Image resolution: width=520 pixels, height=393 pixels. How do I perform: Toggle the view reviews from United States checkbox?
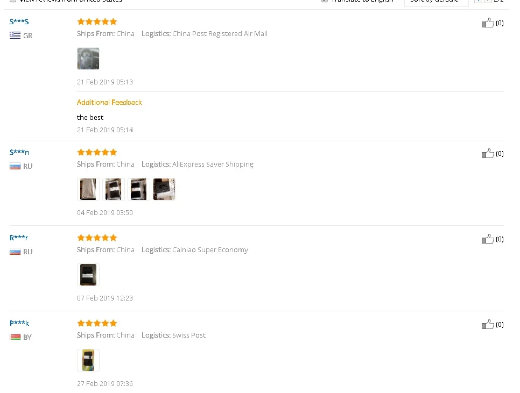pyautogui.click(x=12, y=1)
